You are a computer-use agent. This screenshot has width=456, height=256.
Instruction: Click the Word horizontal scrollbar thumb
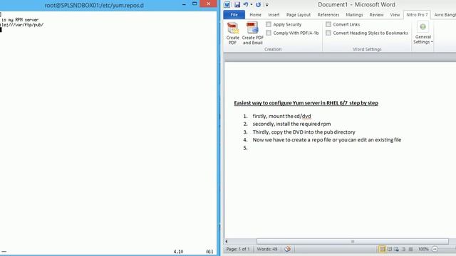(x=353, y=241)
